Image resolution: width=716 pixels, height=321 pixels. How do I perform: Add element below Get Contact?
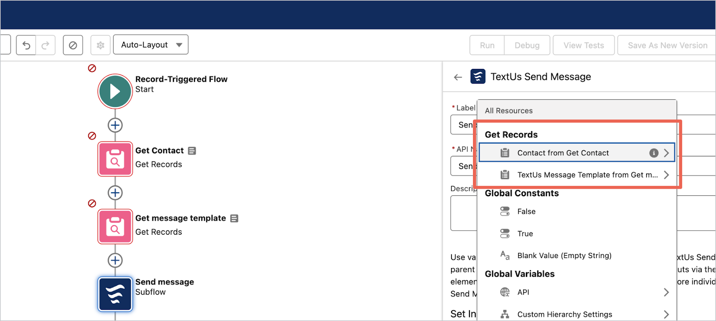point(115,193)
